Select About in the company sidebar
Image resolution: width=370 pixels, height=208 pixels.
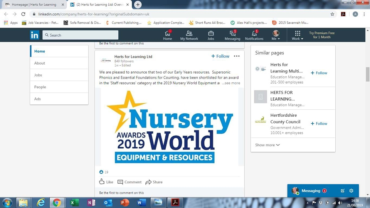tap(59, 63)
